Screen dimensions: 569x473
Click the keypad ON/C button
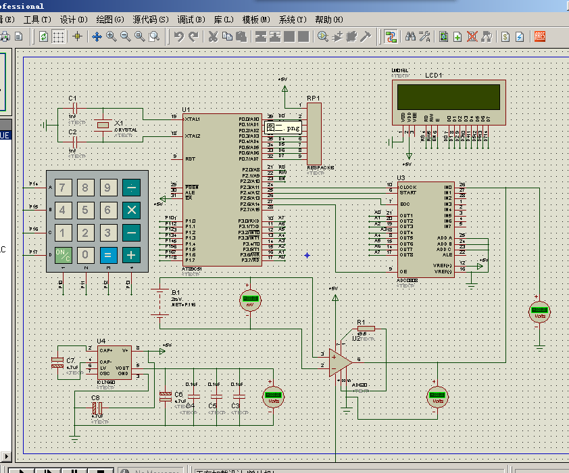[x=63, y=255]
